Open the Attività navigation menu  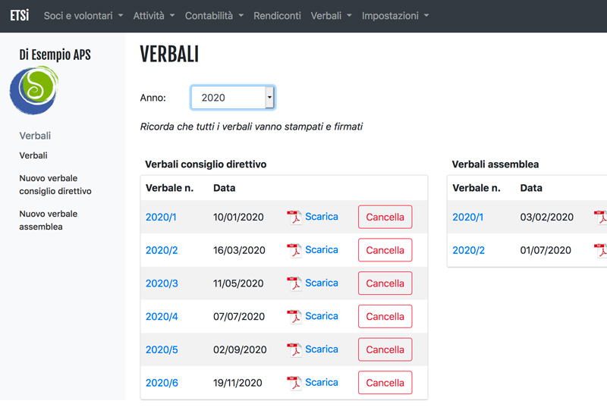[x=154, y=16]
